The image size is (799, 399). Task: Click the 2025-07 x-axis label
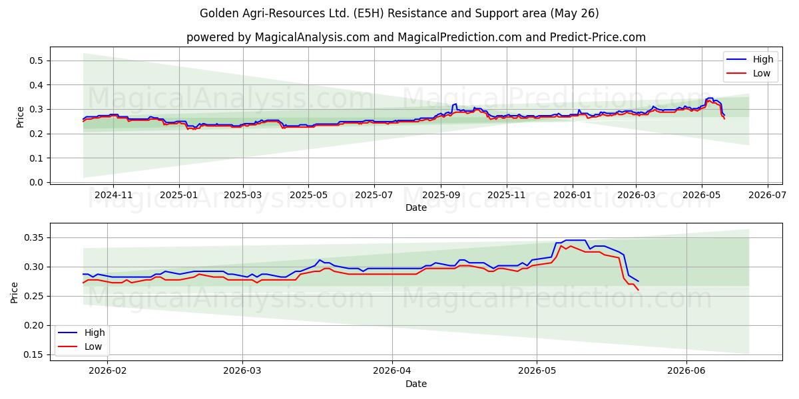point(374,195)
